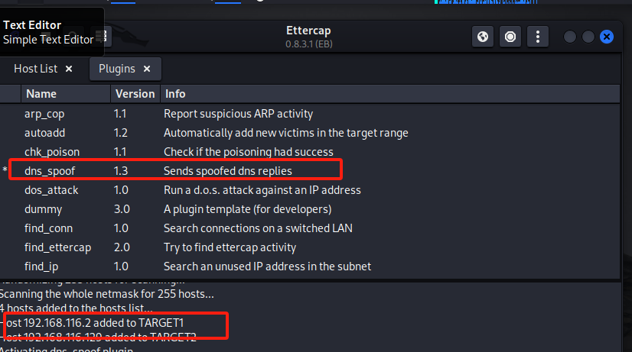632x352 pixels.
Task: Close the Plugins tab
Action: click(x=147, y=69)
